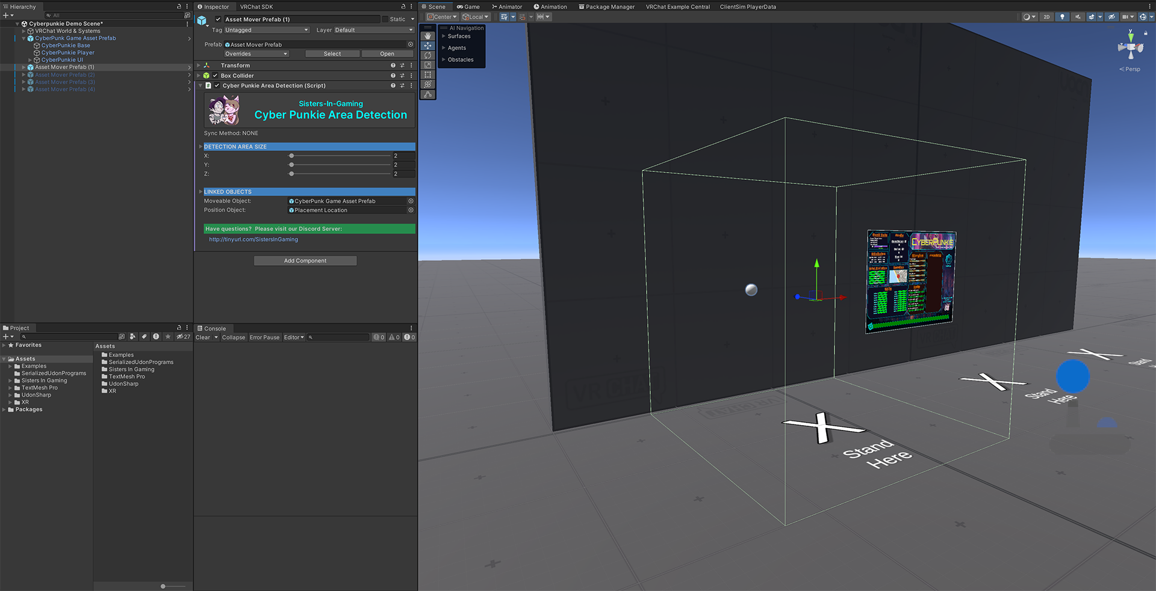Open the Animation tab
Image resolution: width=1156 pixels, height=591 pixels.
point(550,7)
